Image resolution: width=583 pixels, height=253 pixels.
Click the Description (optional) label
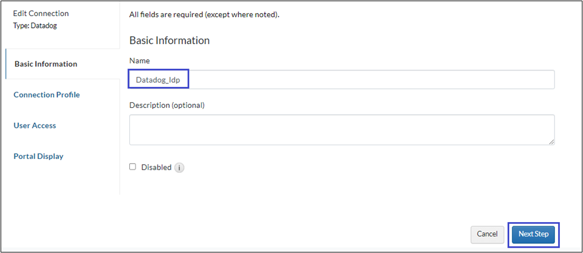(x=167, y=105)
